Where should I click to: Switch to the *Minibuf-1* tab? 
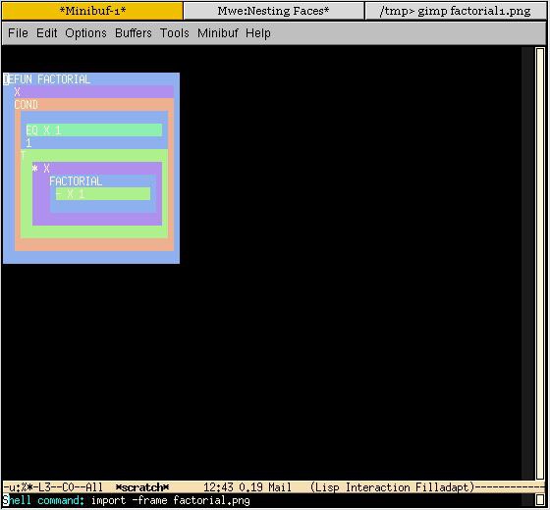[x=92, y=11]
